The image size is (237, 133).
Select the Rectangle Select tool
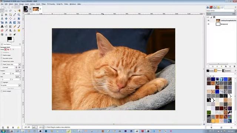pyautogui.click(x=2, y=11)
